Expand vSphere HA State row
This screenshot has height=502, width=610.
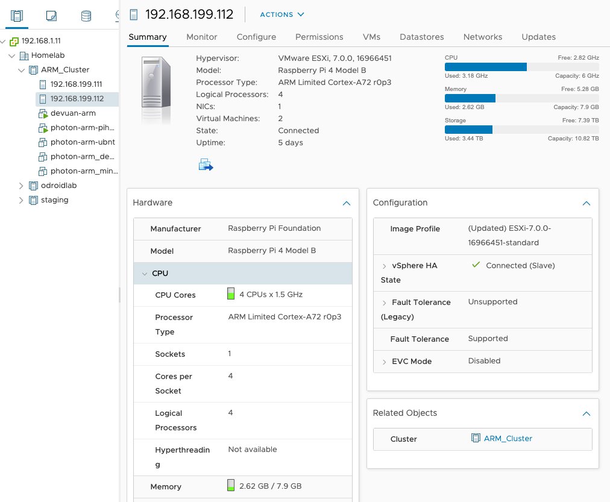point(384,266)
